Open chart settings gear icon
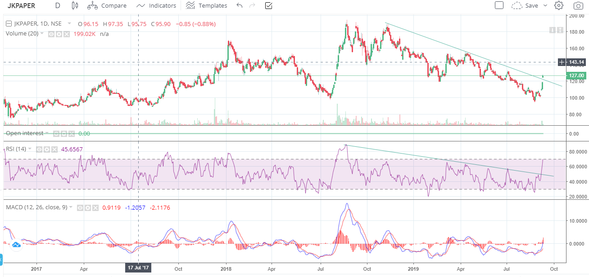 [x=559, y=5]
